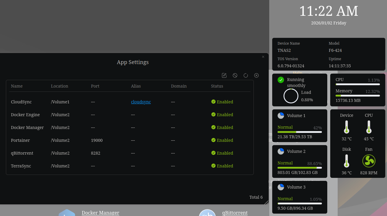Click the 828 RPM fan speed text
The image size is (387, 216).
click(369, 173)
